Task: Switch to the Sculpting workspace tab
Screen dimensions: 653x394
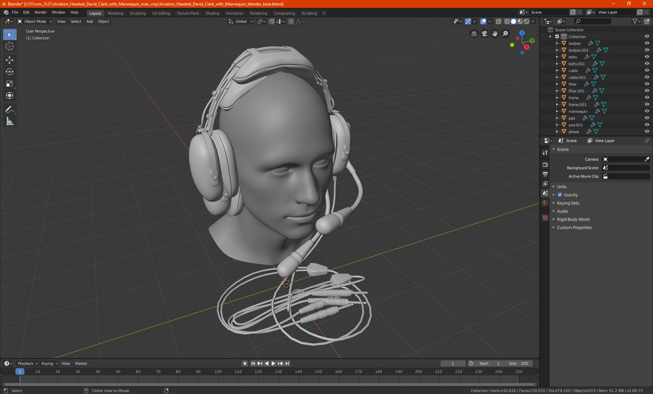Action: pyautogui.click(x=137, y=13)
